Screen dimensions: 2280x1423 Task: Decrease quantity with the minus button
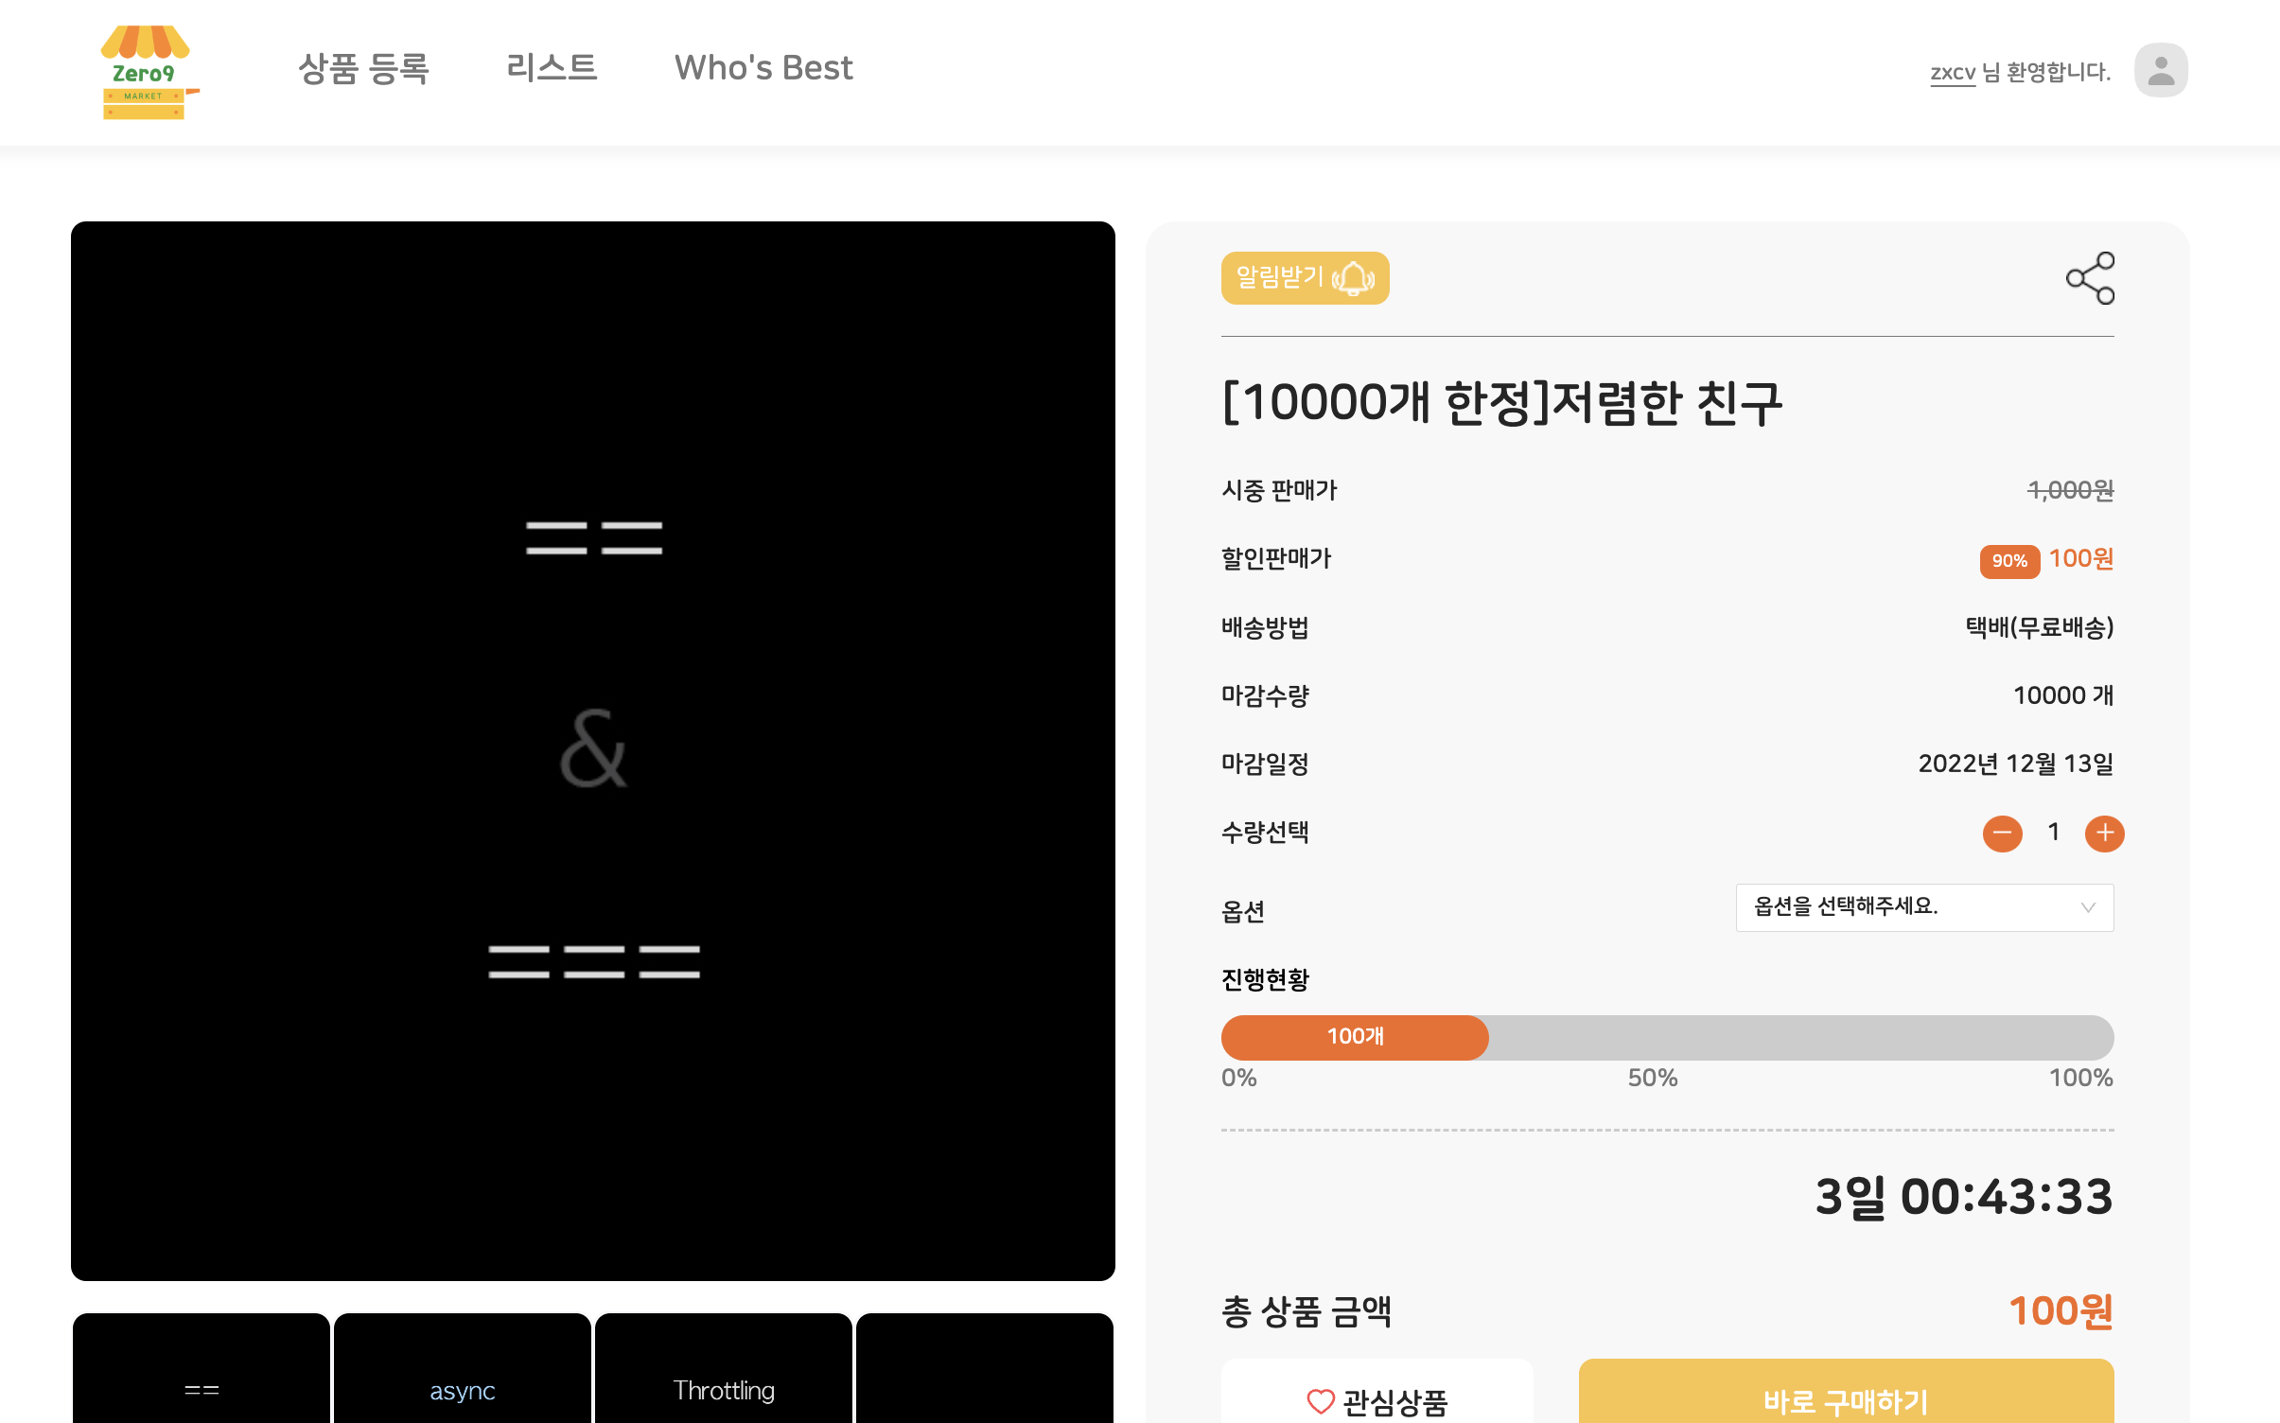point(2002,834)
